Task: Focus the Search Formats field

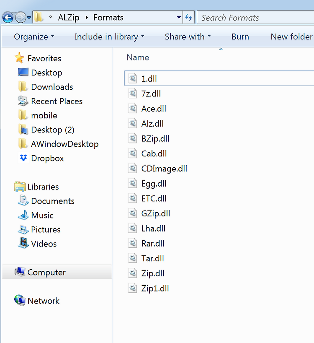Action: click(255, 18)
